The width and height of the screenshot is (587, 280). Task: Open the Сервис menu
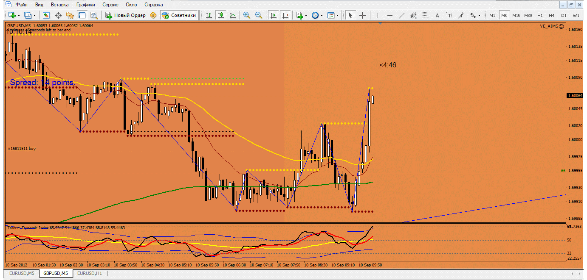click(x=110, y=5)
